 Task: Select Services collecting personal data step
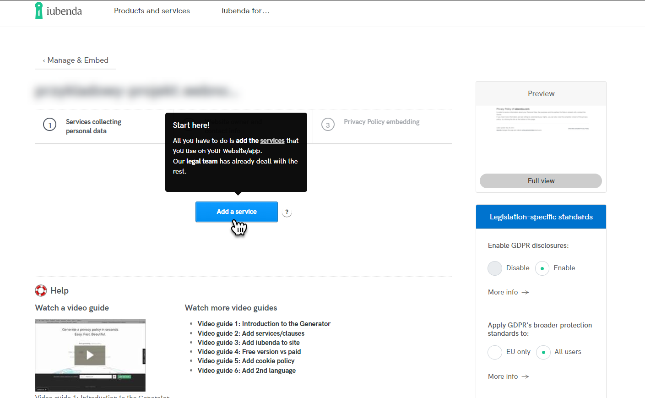click(93, 126)
